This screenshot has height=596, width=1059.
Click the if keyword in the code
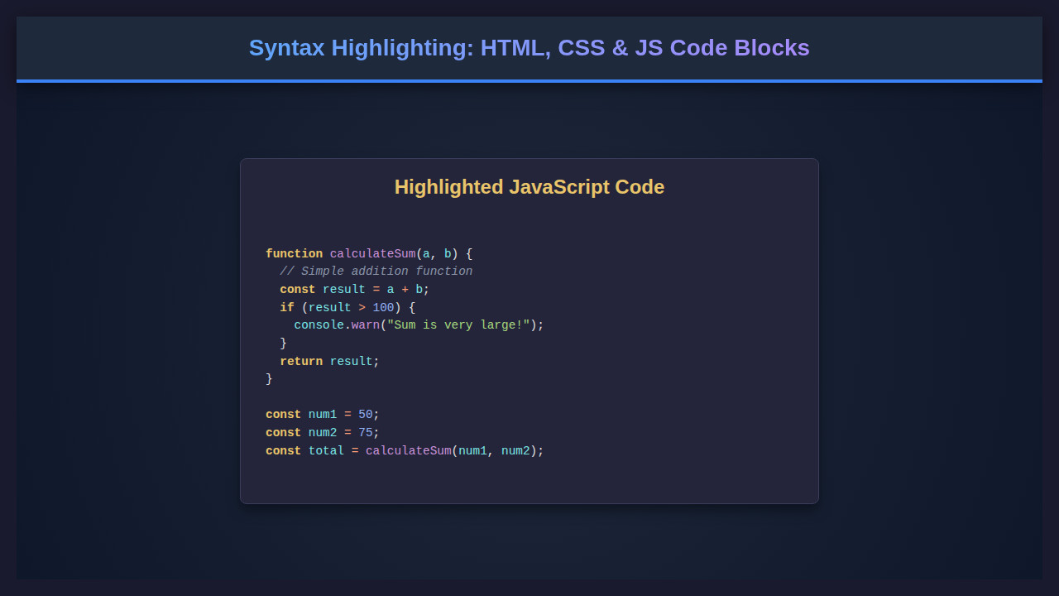point(286,307)
